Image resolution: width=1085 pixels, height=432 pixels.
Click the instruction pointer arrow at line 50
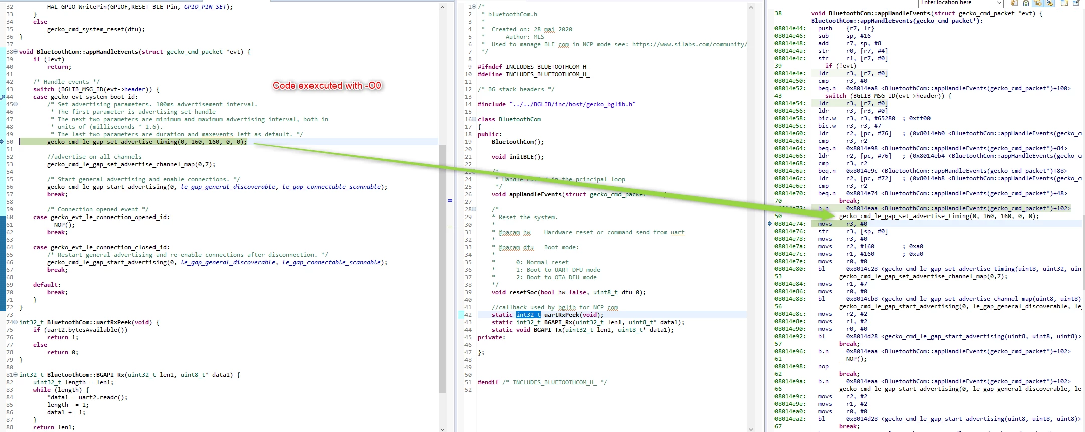pos(3,142)
